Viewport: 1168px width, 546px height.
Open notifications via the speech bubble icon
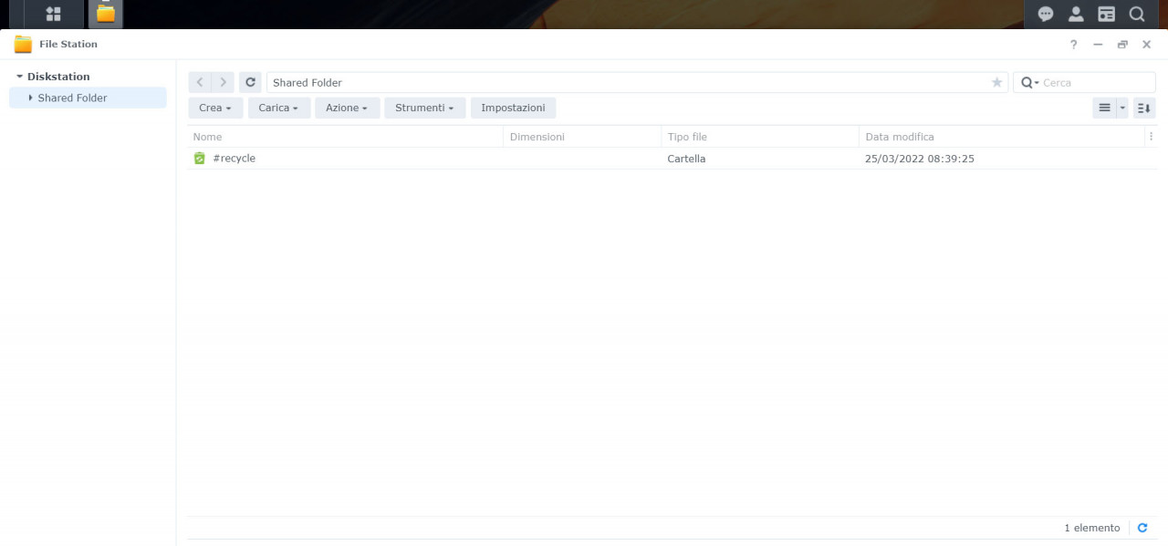[x=1045, y=14]
